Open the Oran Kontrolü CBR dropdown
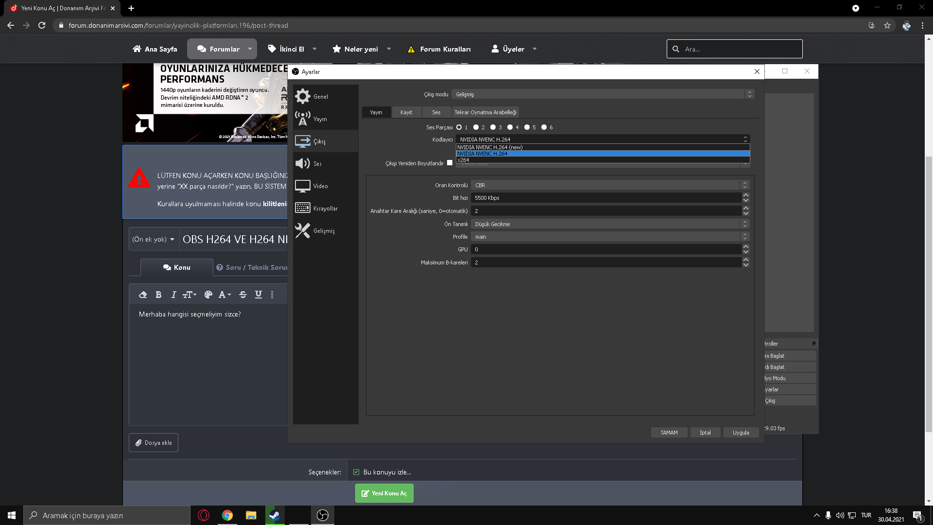933x525 pixels. pyautogui.click(x=610, y=185)
